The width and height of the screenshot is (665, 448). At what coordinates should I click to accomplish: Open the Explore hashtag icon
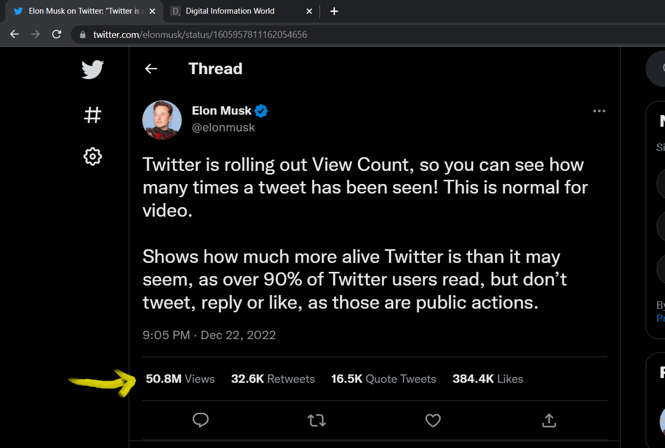pos(92,115)
